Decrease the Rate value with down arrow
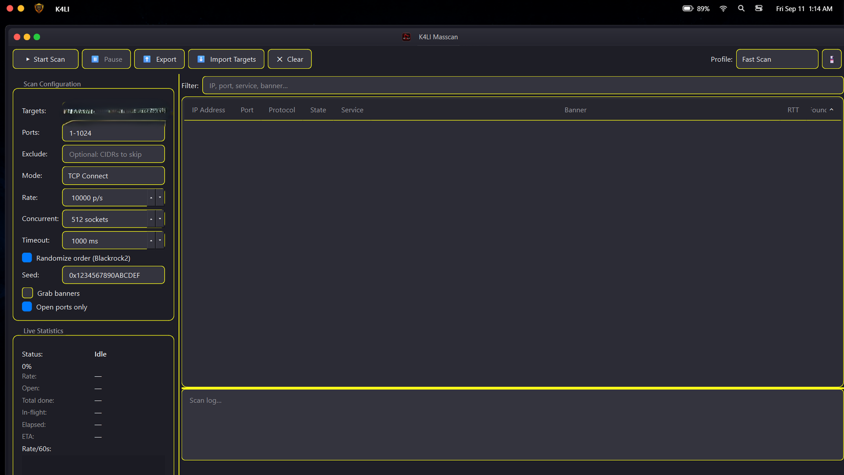 click(x=160, y=197)
